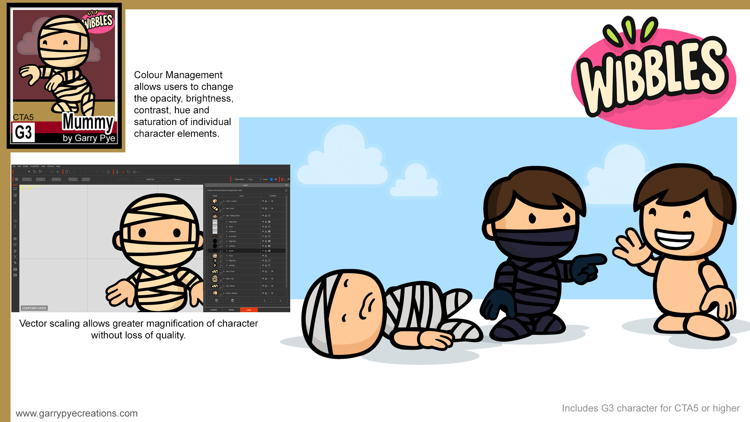Open the FaceEditor menu
Viewport: 750px width, 422px height.
35,166
